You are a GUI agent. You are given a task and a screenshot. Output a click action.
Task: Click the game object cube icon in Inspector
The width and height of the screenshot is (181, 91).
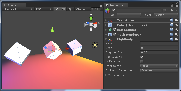[107, 11]
